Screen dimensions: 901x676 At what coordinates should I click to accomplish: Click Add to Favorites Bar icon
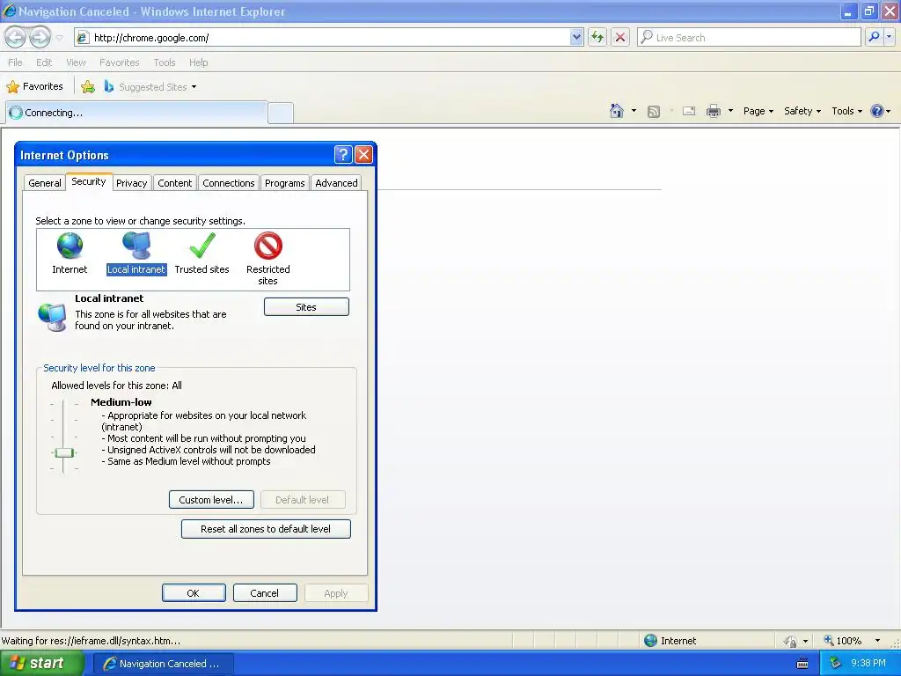tap(88, 87)
